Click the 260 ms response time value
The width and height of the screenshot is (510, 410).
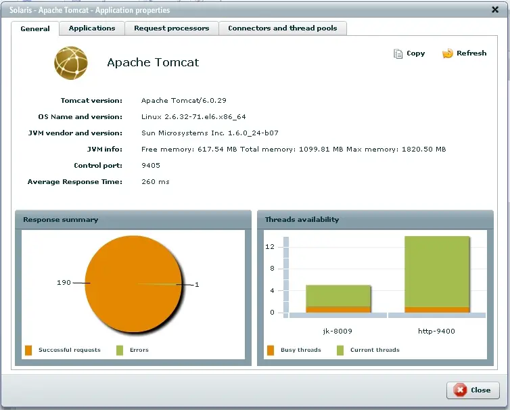156,182
